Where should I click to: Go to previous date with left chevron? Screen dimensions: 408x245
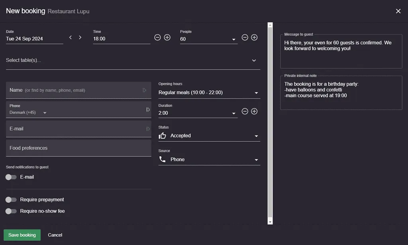point(70,38)
